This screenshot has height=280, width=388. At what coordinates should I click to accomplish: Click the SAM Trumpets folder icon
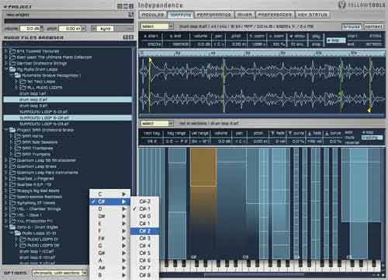coord(18,154)
